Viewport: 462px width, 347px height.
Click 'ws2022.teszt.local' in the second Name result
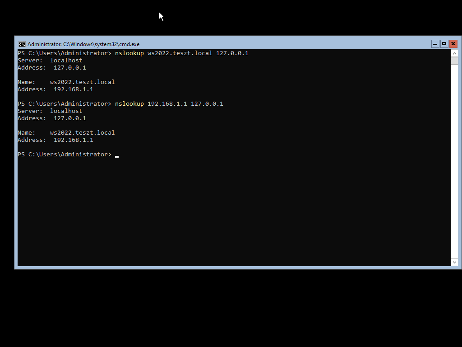click(x=82, y=133)
